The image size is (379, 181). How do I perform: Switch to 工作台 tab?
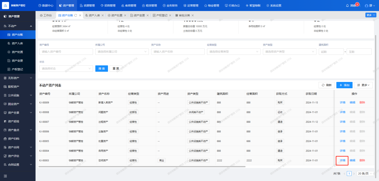[46, 15]
